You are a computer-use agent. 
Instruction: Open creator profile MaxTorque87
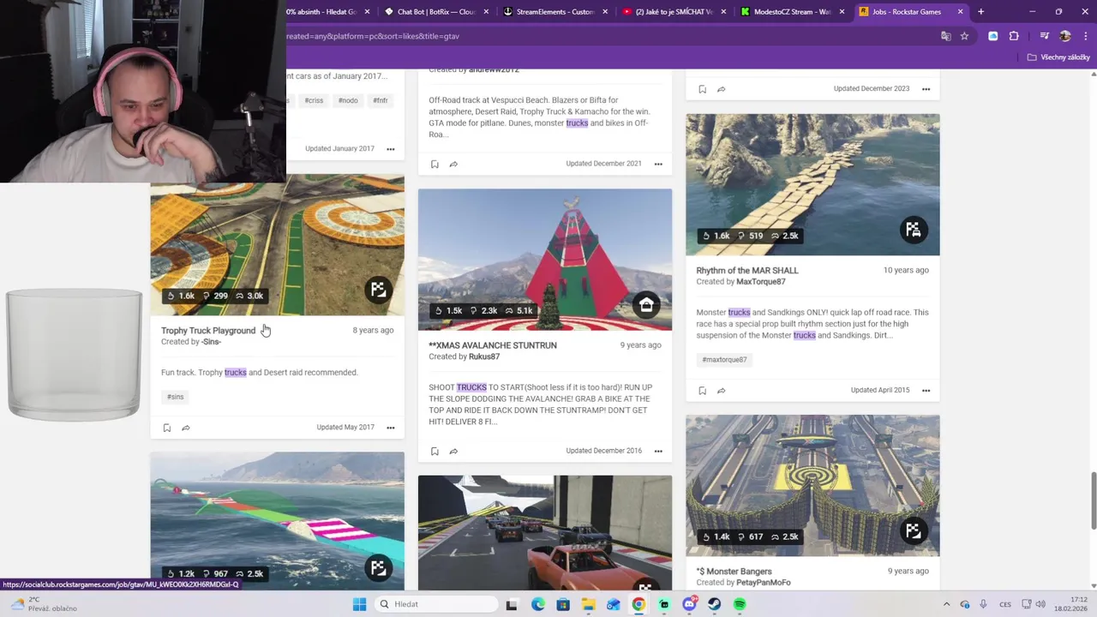[761, 282]
